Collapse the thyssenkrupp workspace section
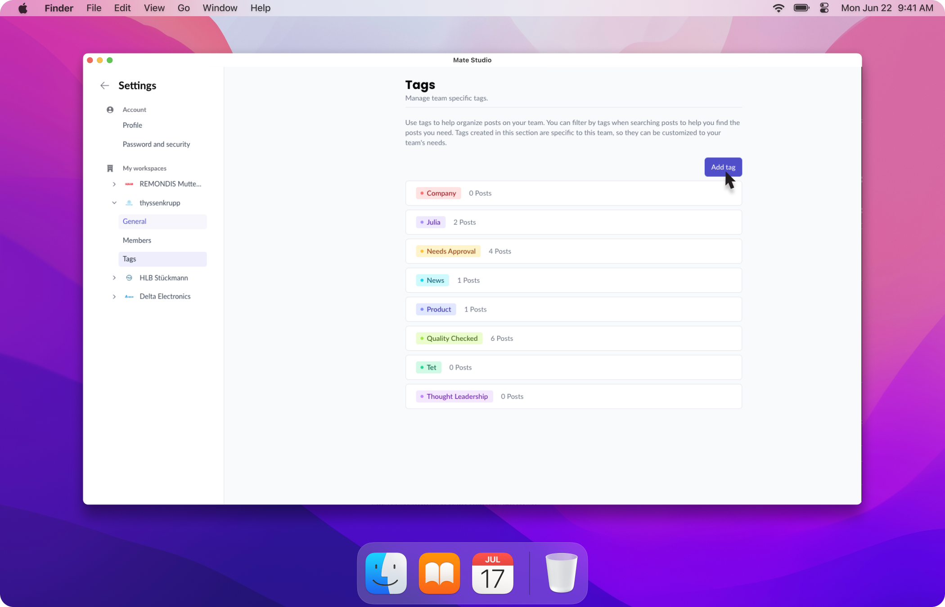945x607 pixels. pyautogui.click(x=114, y=203)
